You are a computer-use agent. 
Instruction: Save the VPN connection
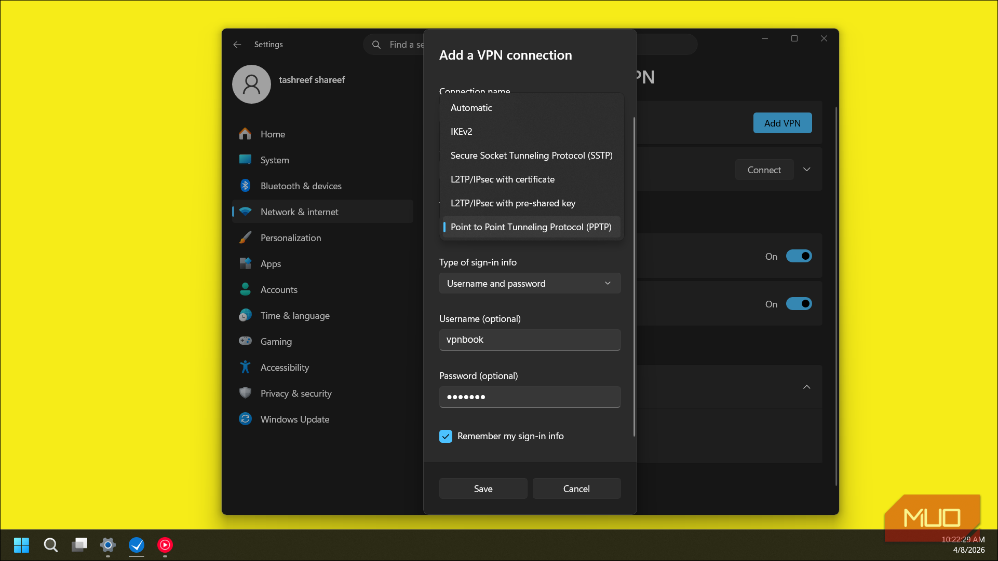tap(483, 489)
